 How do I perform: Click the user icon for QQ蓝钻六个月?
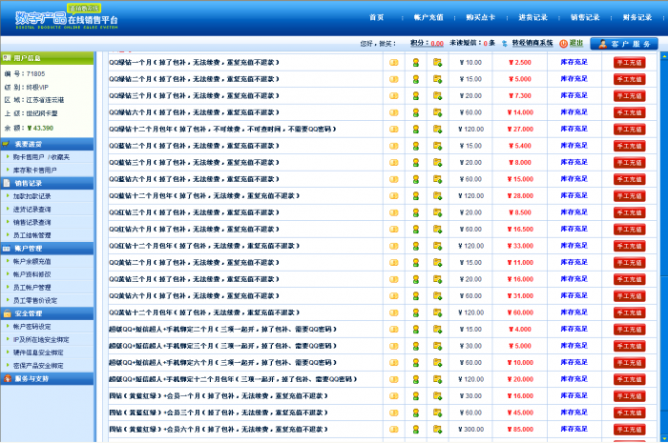pos(416,179)
